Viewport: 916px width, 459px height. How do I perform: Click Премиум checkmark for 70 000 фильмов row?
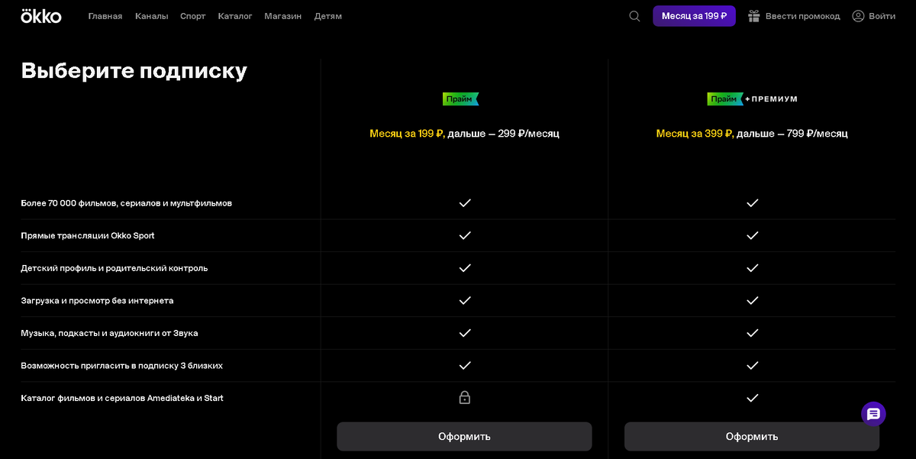[752, 203]
